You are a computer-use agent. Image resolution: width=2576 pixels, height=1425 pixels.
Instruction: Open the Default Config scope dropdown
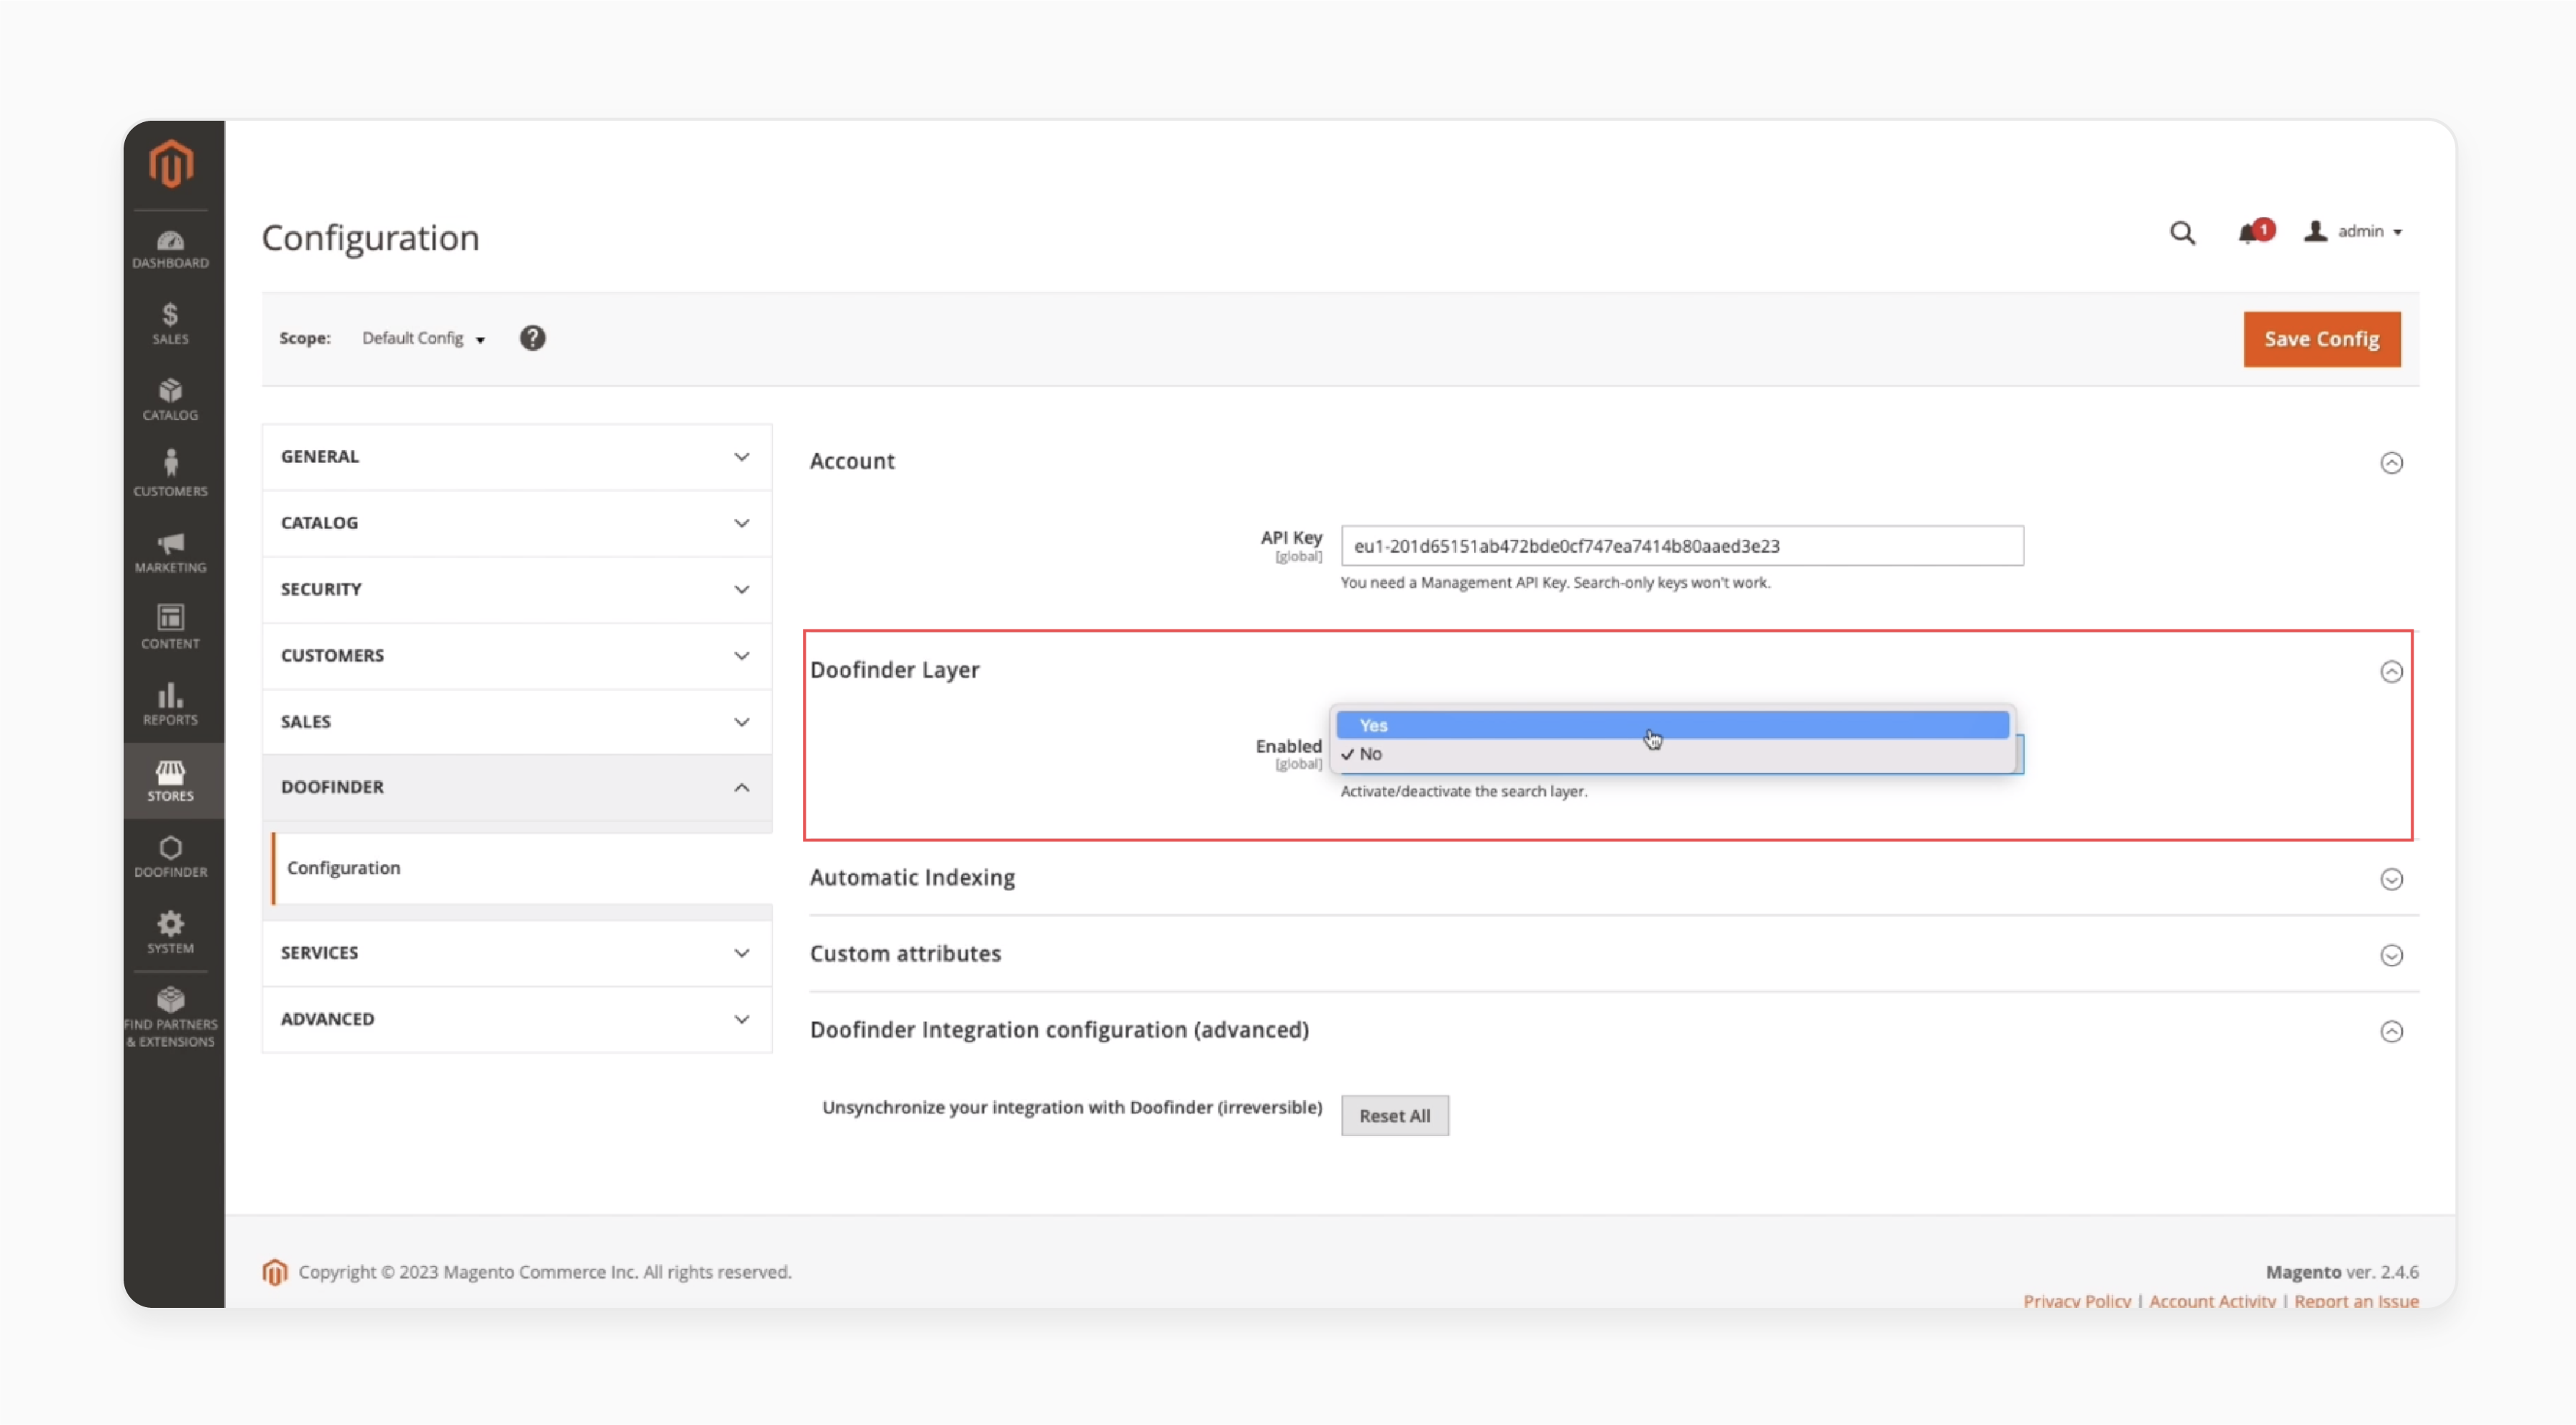tap(424, 339)
